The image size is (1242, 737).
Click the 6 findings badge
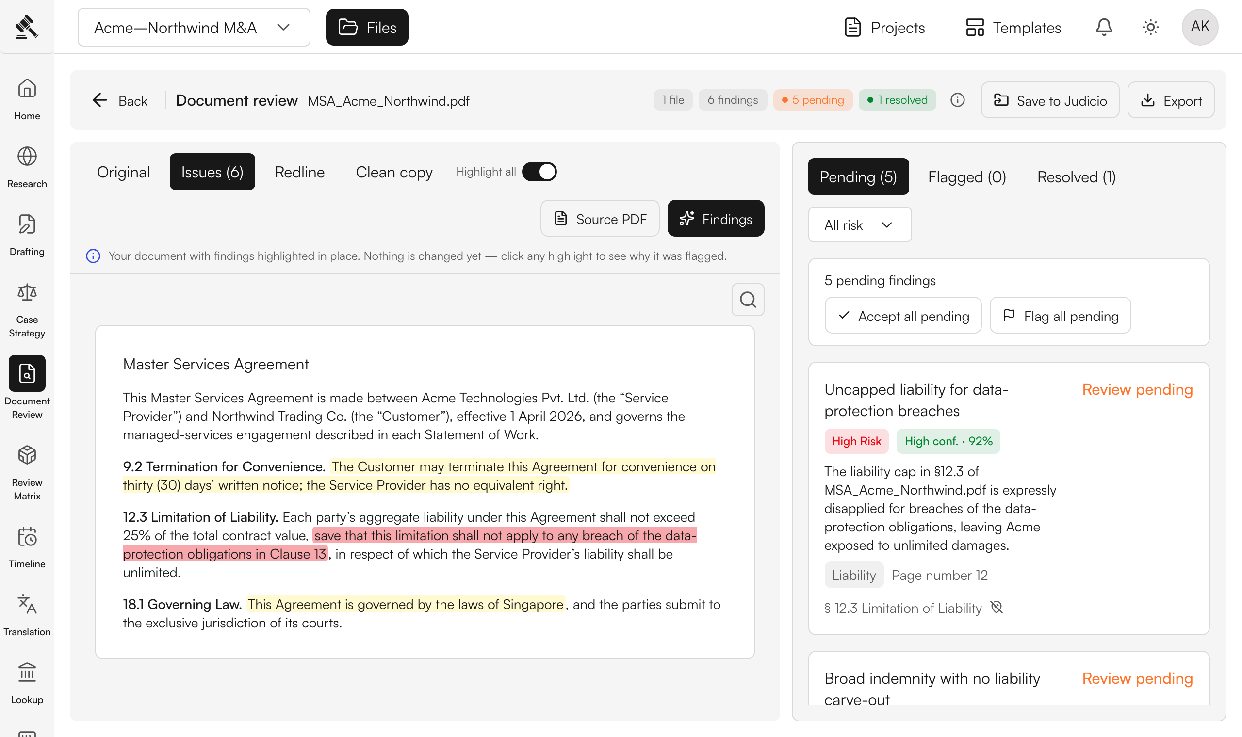732,100
